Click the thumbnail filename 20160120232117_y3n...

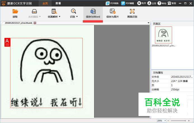163,45
